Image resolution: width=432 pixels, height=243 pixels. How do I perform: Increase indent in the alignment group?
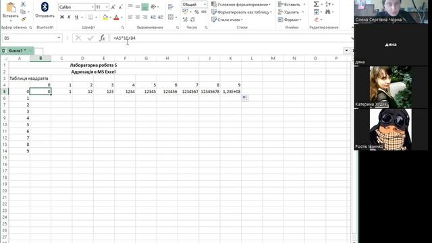pyautogui.click(x=161, y=18)
